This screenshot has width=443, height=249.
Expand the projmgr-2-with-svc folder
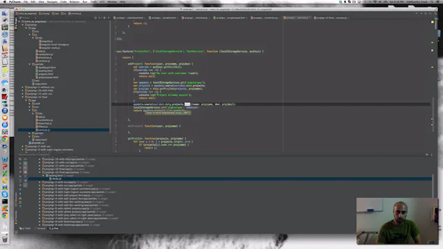pyautogui.click(x=23, y=146)
